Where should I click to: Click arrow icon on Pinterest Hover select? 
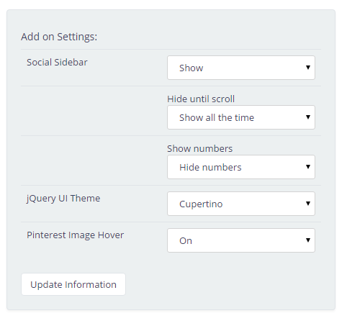(308, 240)
